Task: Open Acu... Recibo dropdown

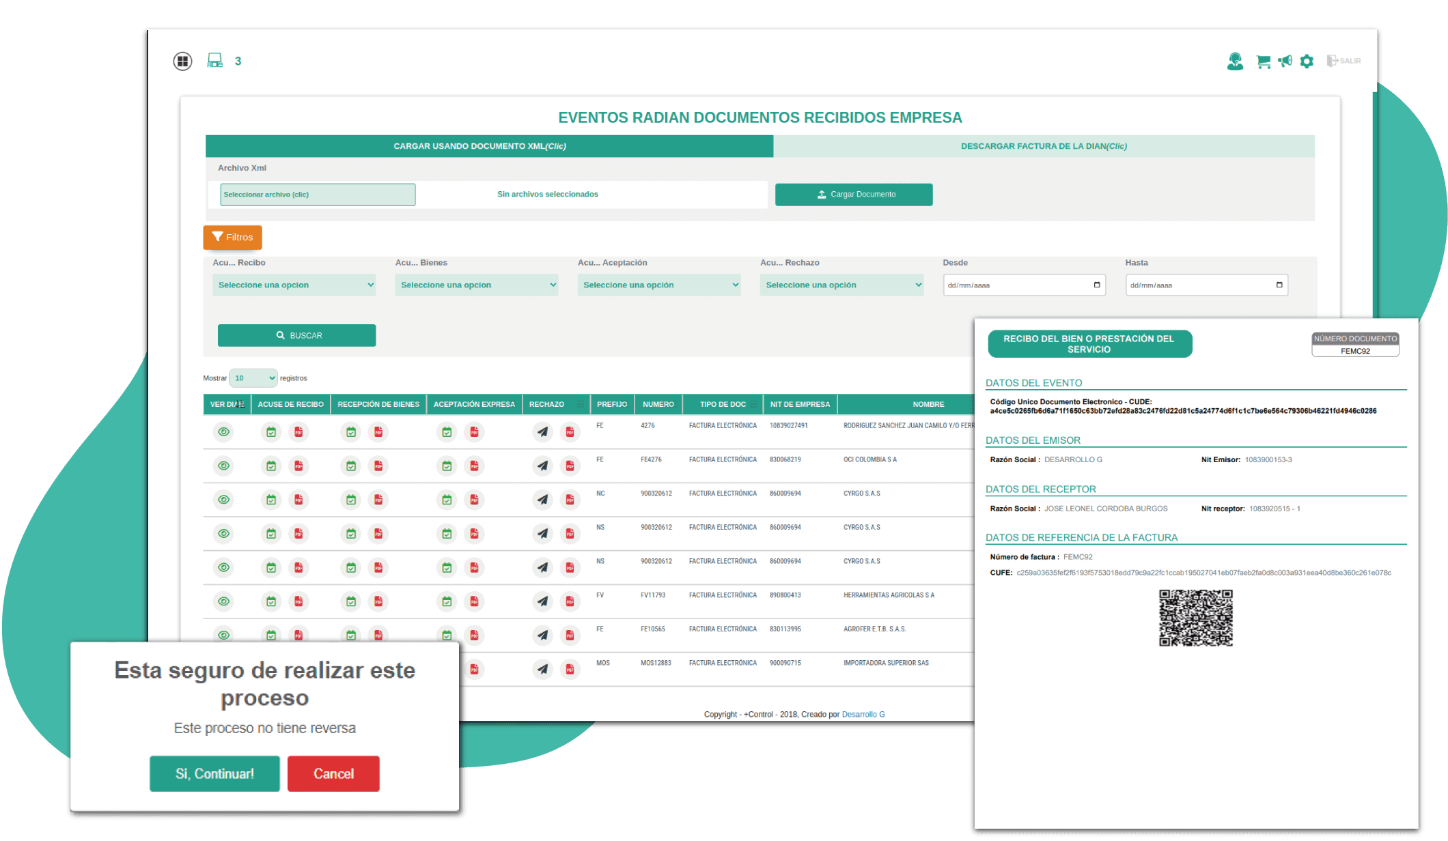Action: coord(294,285)
